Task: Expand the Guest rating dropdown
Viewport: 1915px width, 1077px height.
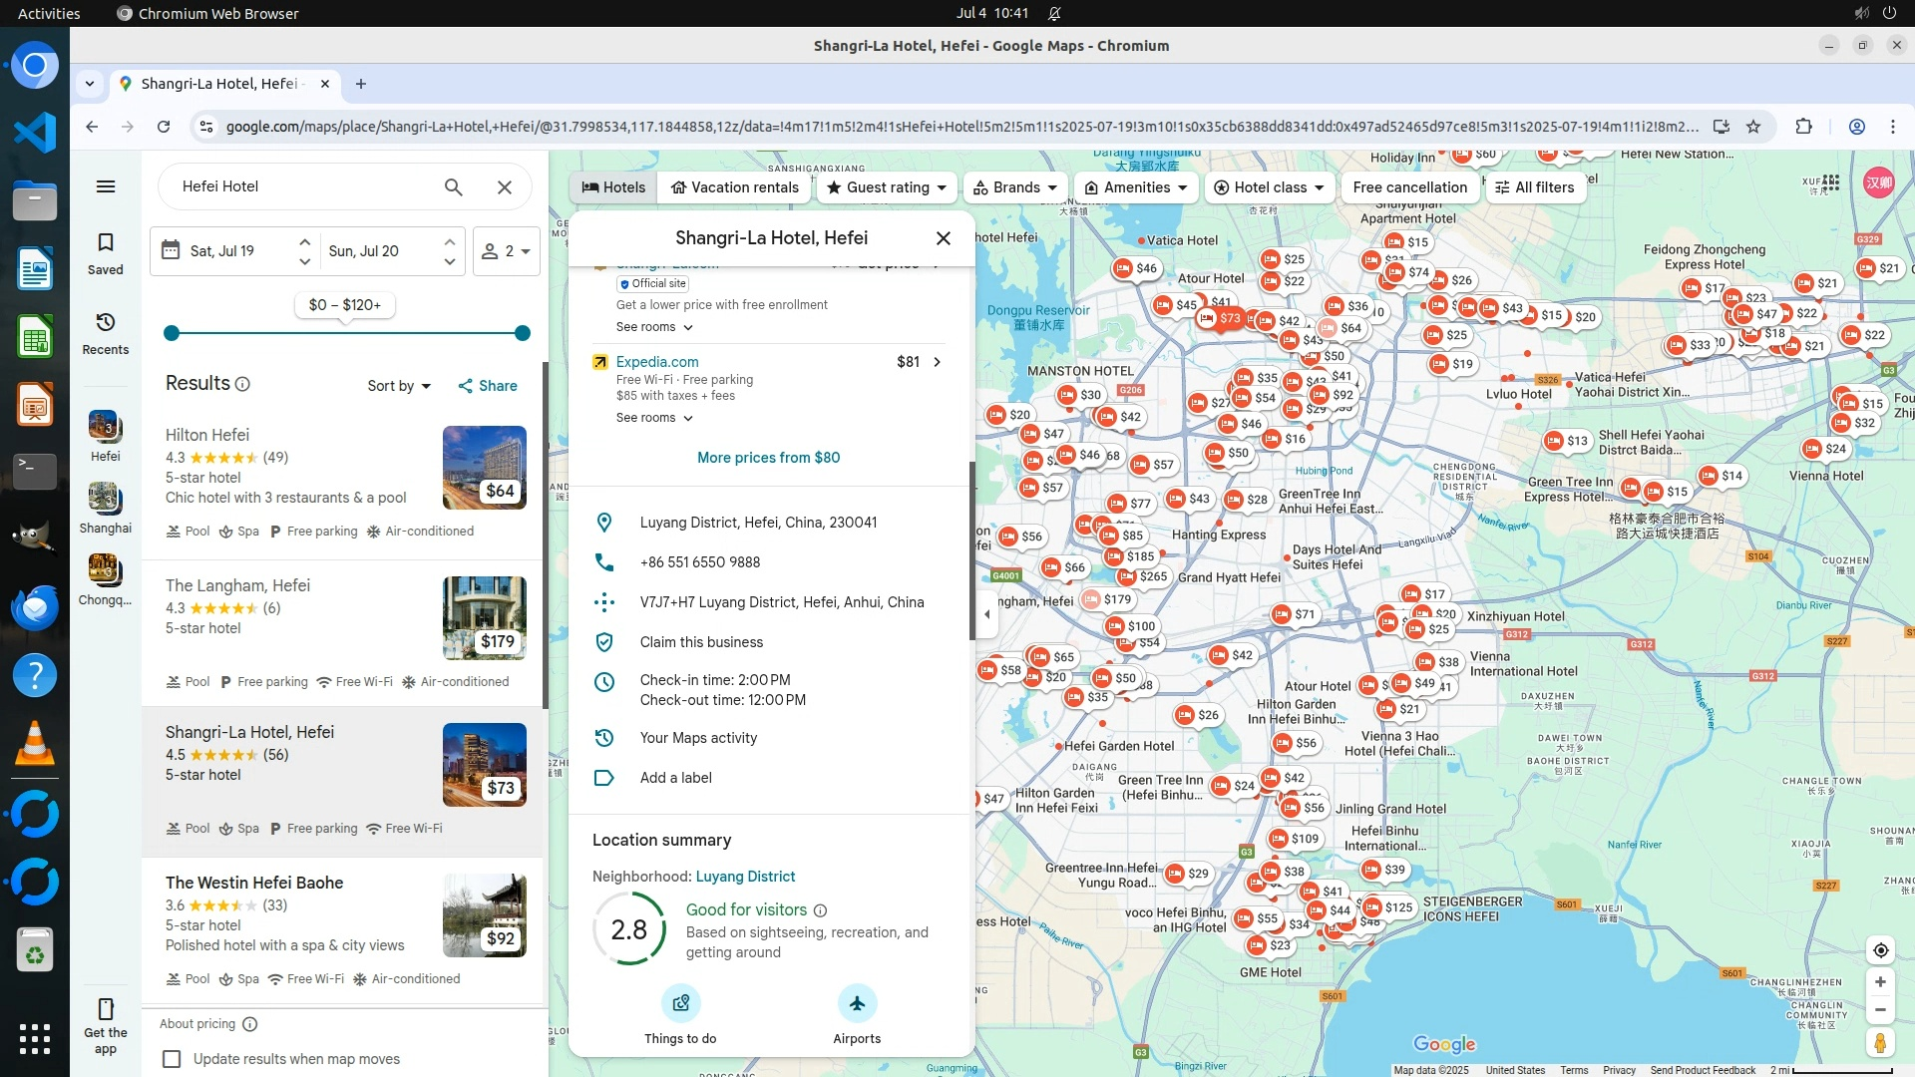Action: [888, 187]
